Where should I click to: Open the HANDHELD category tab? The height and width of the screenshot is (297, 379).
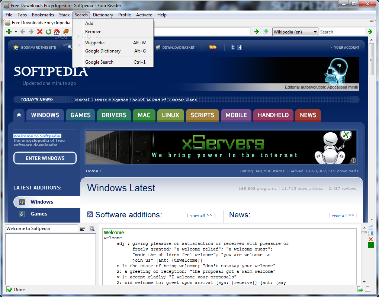273,115
